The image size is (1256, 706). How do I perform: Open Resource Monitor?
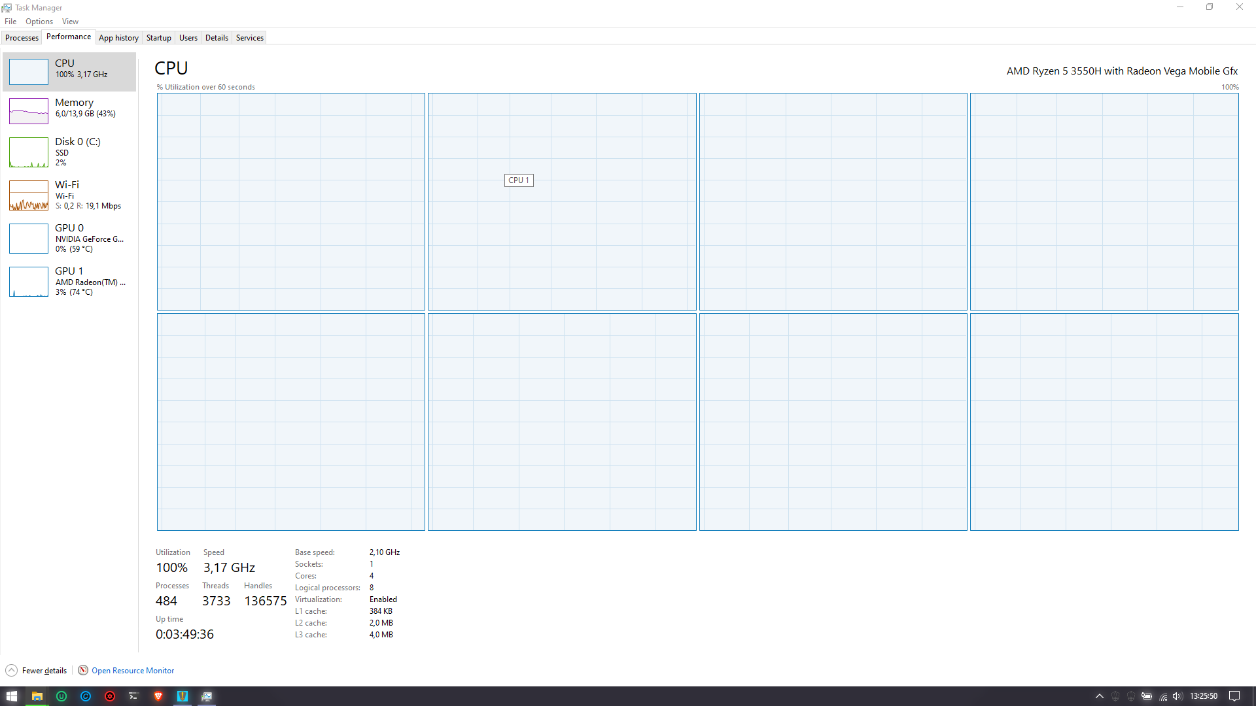click(x=133, y=670)
